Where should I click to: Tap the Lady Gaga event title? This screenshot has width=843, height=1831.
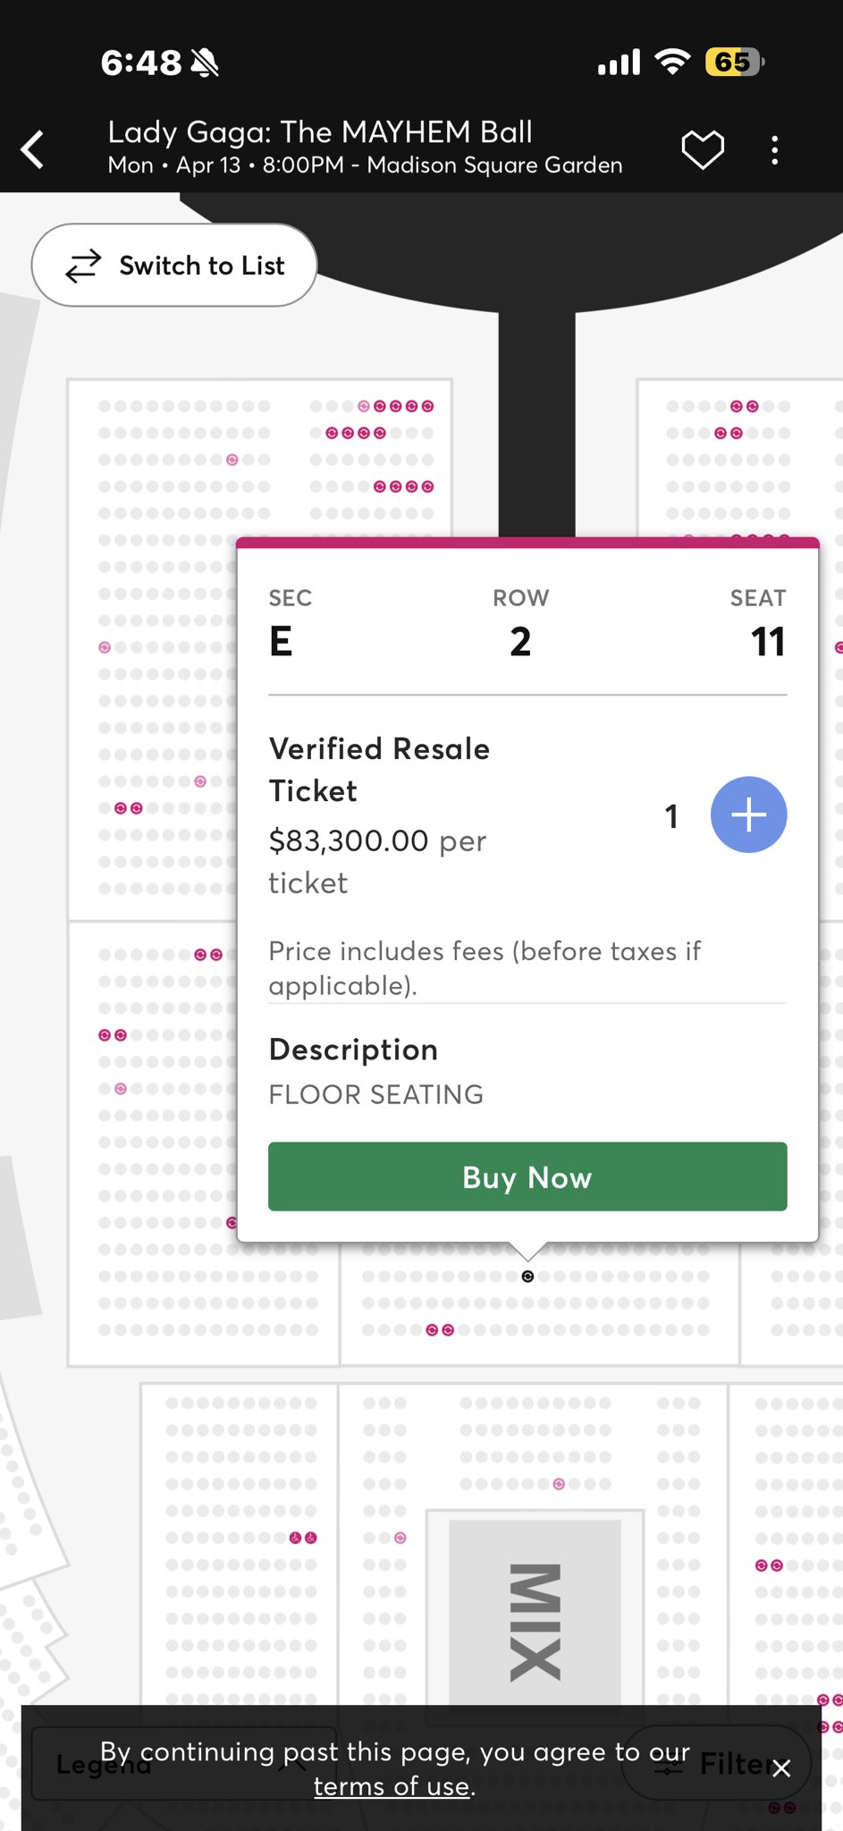[x=320, y=132]
